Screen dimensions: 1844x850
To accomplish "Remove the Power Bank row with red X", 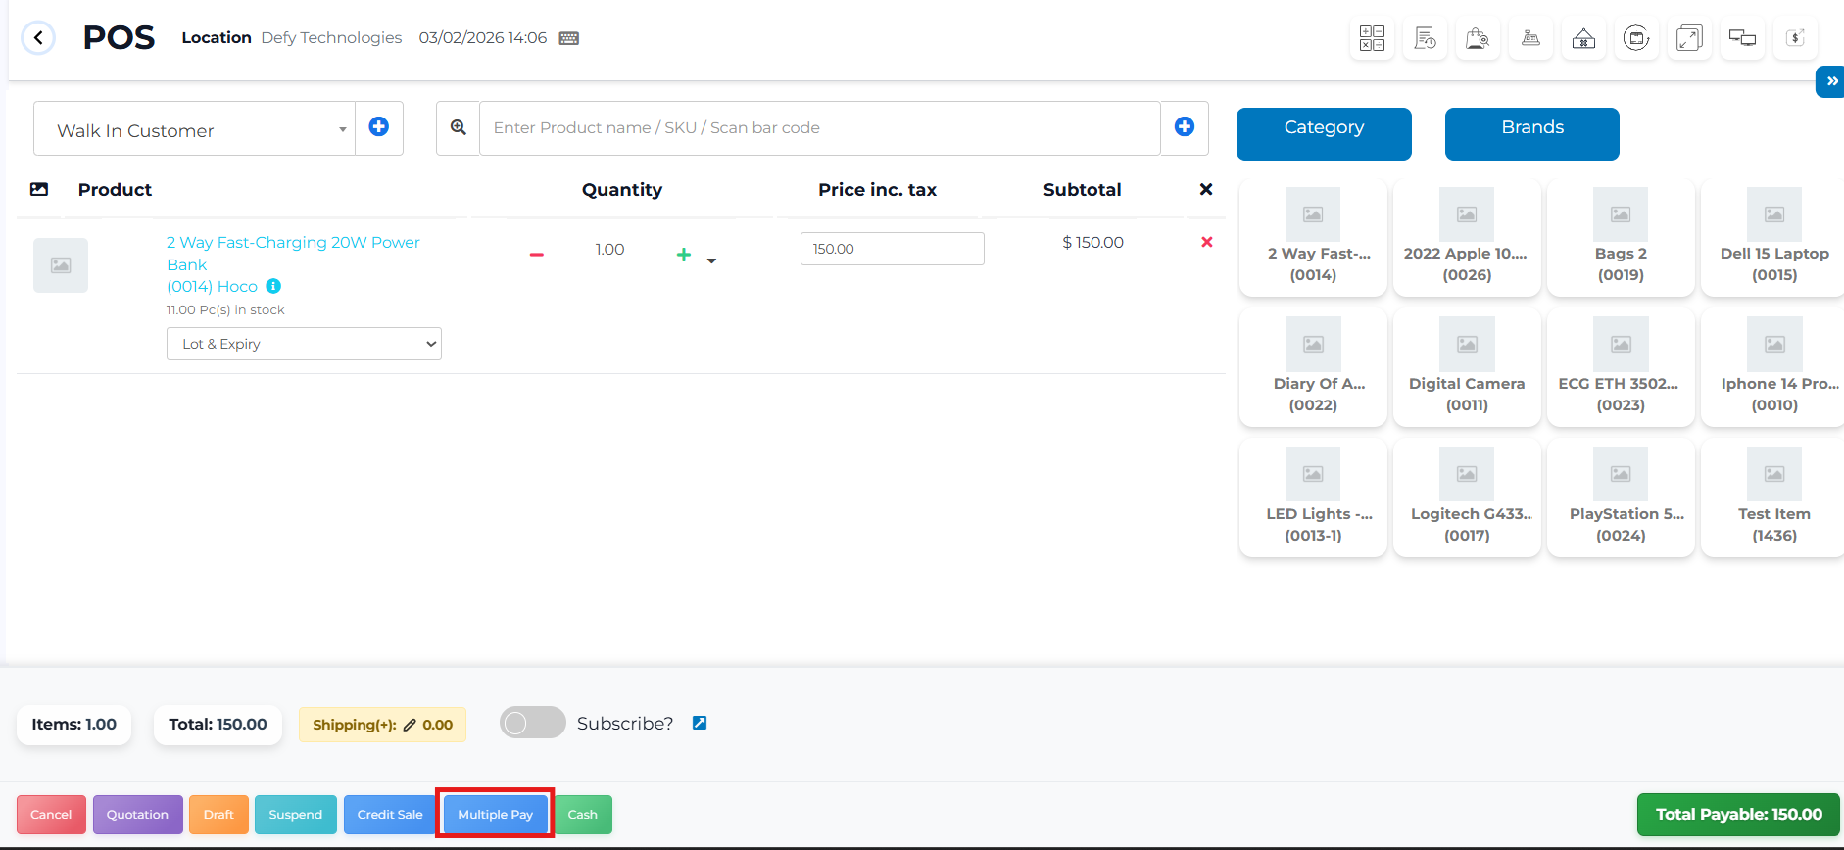I will [x=1207, y=242].
